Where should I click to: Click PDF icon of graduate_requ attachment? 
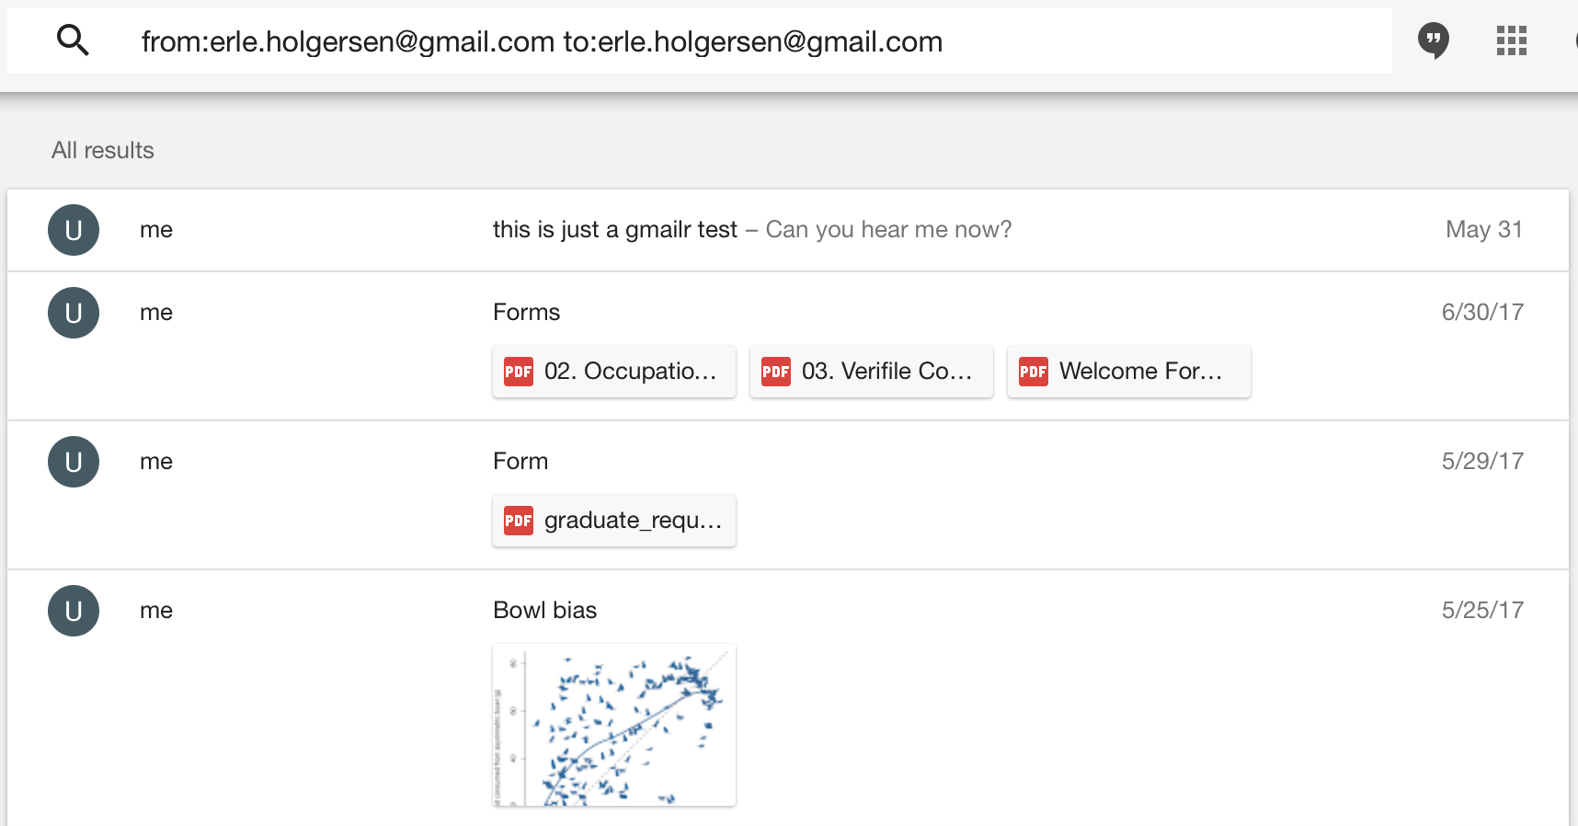coord(519,521)
